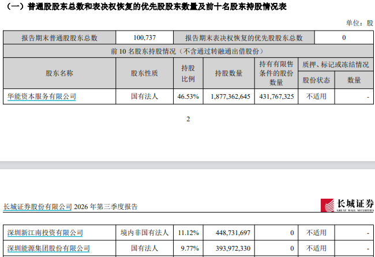Click the 股东性质 column header
Viewport: 375px width, 257px height.
[144, 73]
